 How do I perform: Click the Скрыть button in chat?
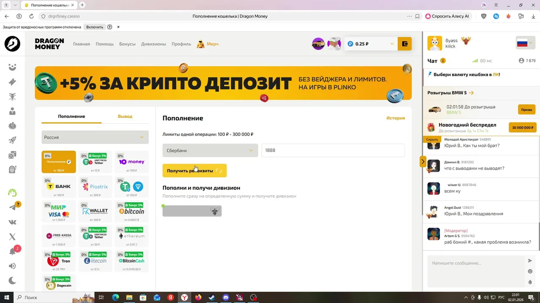432,139
